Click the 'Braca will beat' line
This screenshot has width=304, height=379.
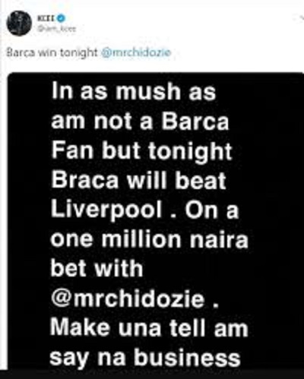pyautogui.click(x=138, y=180)
